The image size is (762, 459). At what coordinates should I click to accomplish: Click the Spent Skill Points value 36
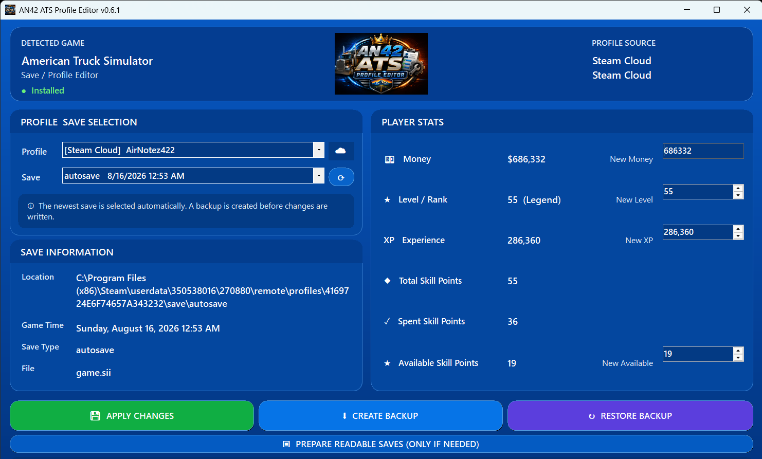[513, 322]
